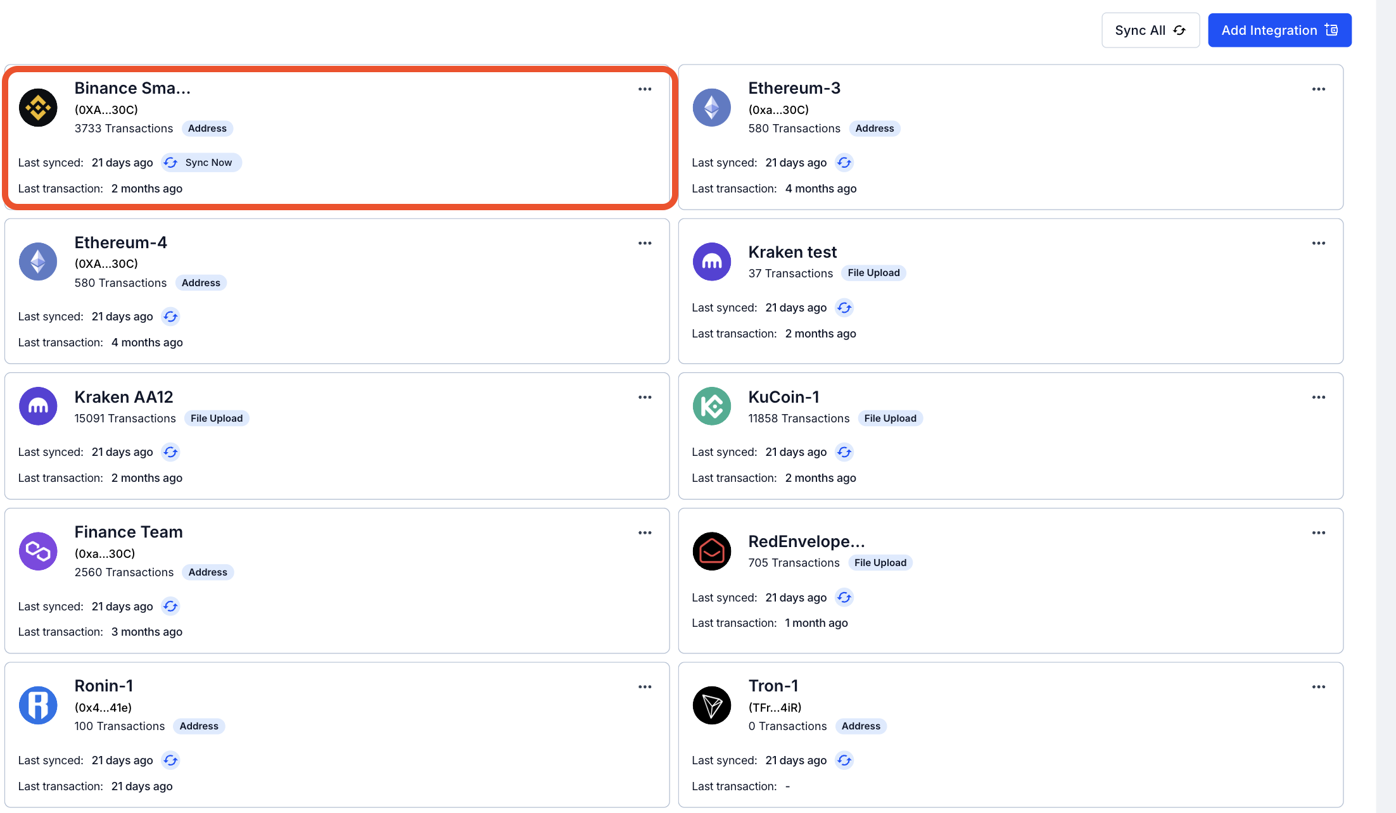Click '705 Transactions' text
Screen dimensions: 1396x813
pos(794,563)
